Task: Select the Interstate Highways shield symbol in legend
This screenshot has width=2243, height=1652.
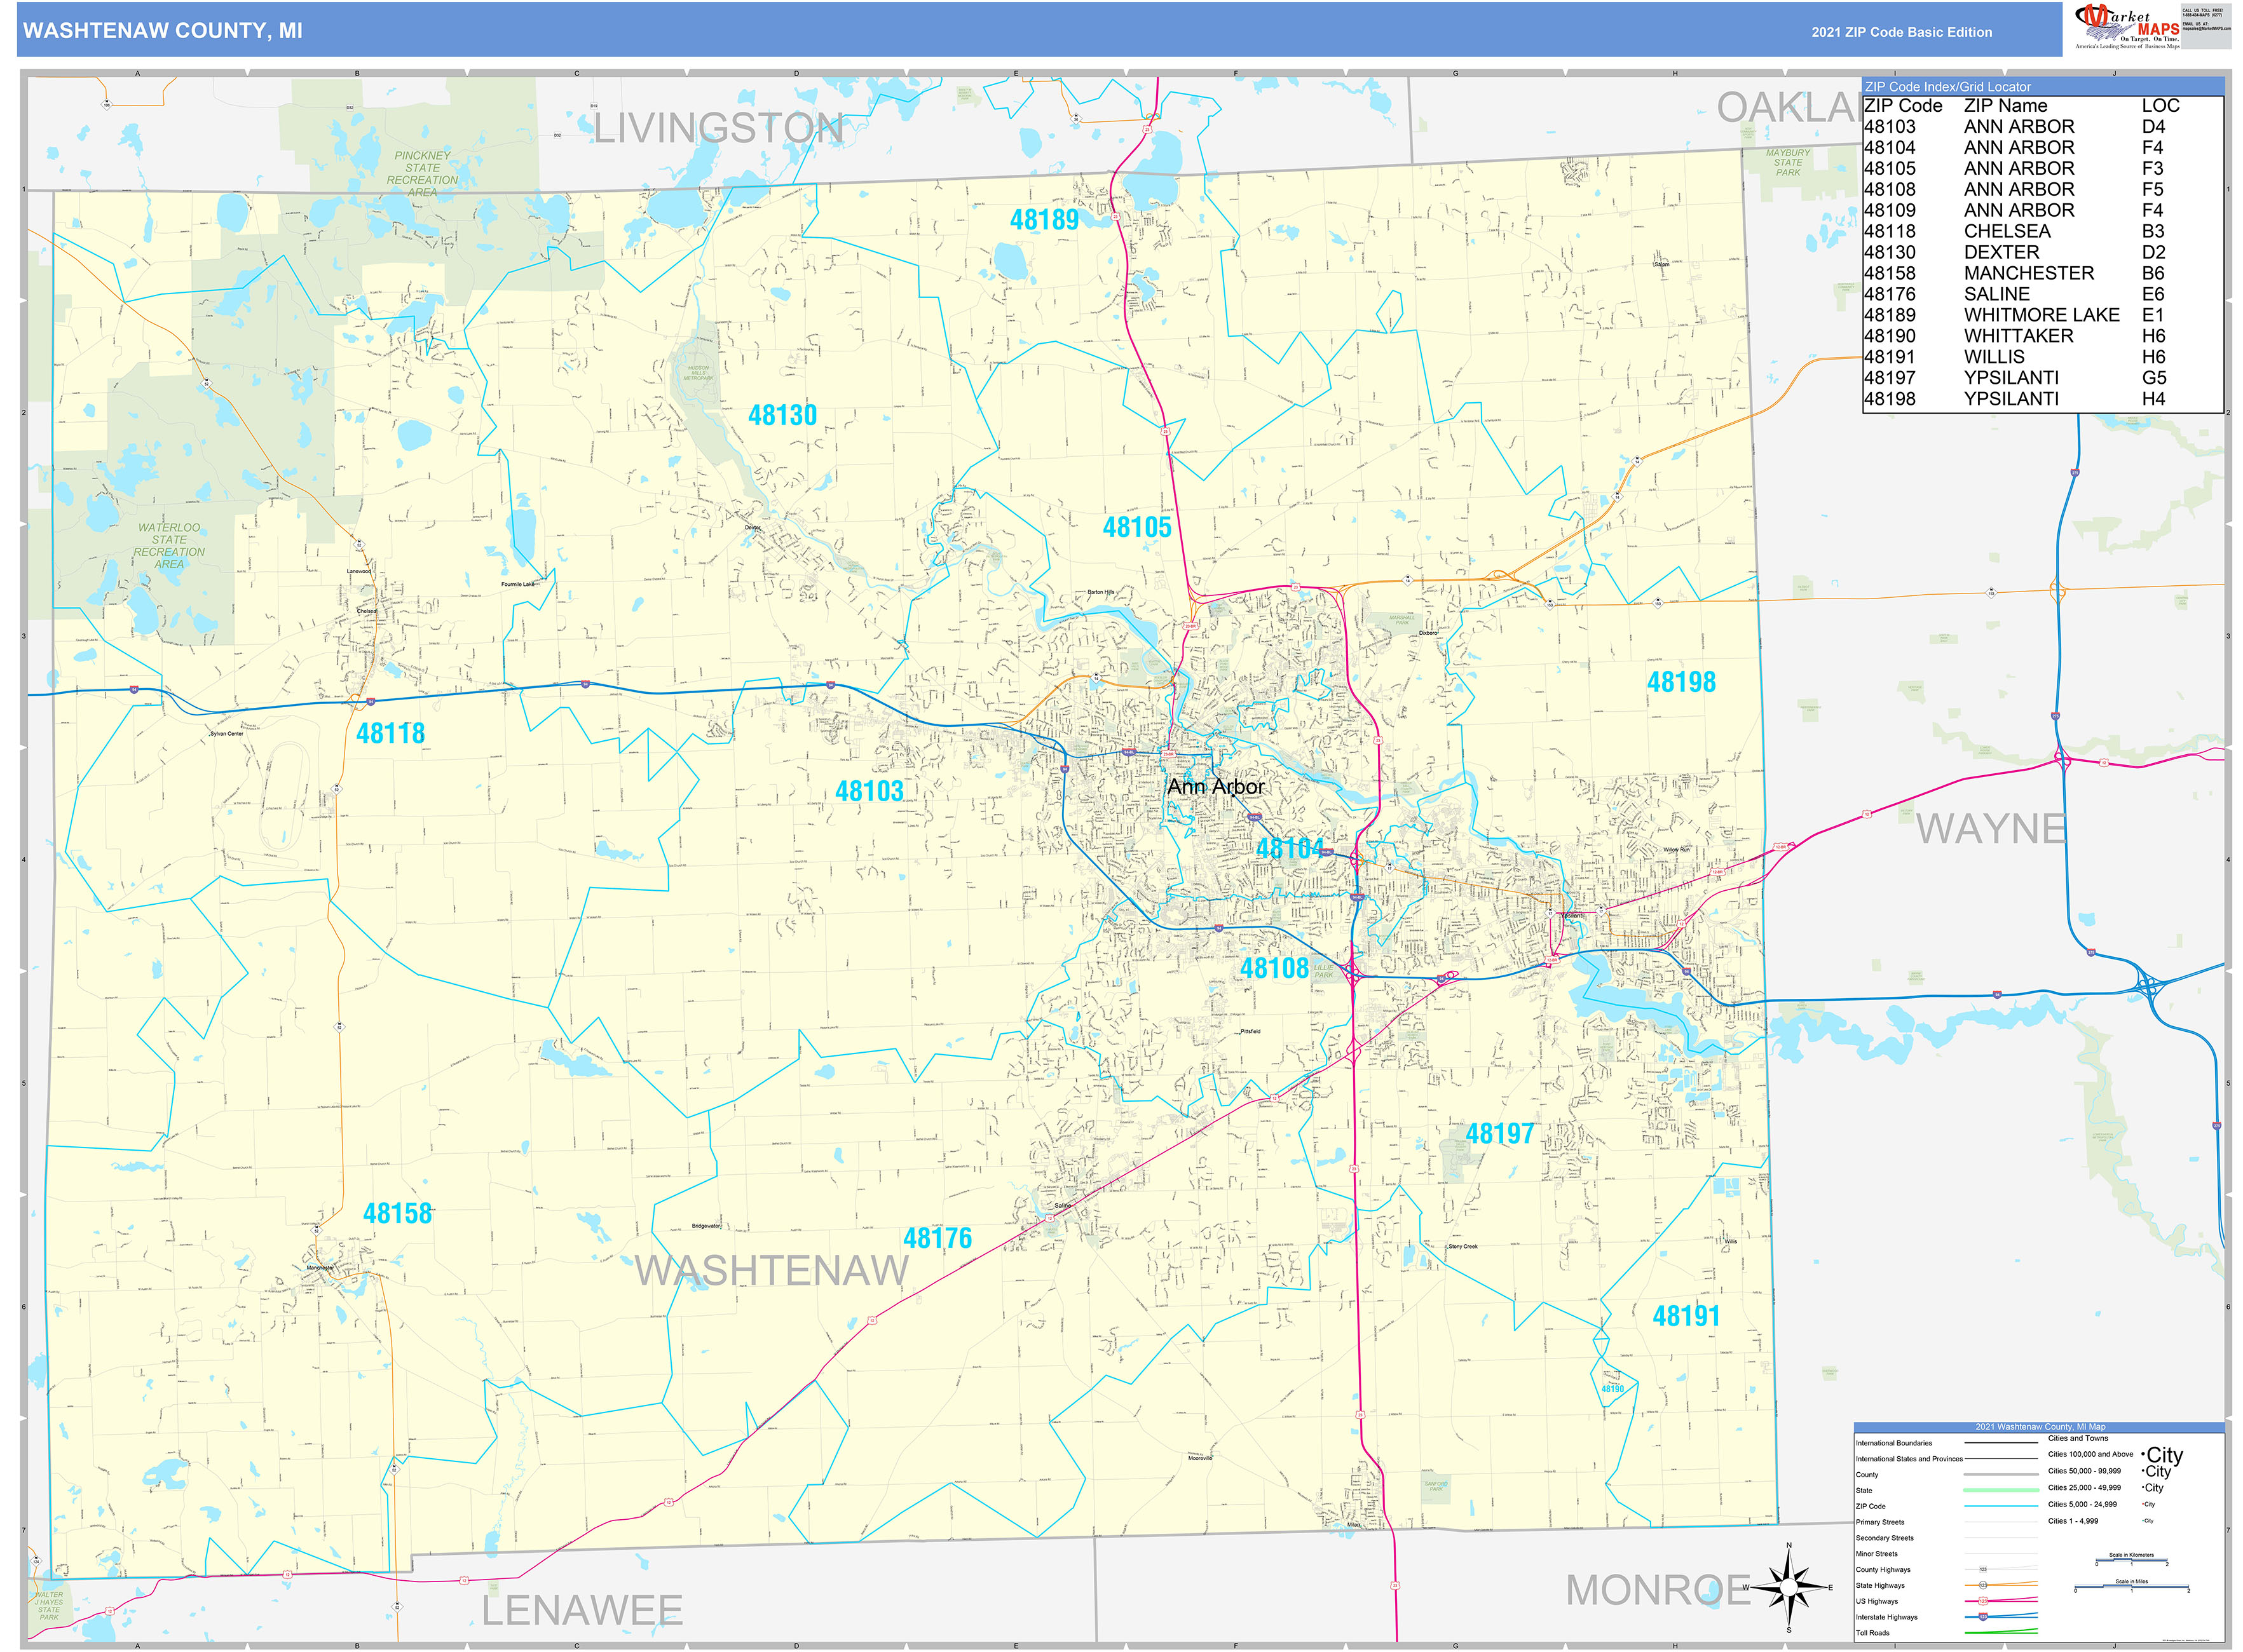Action: click(1983, 1617)
